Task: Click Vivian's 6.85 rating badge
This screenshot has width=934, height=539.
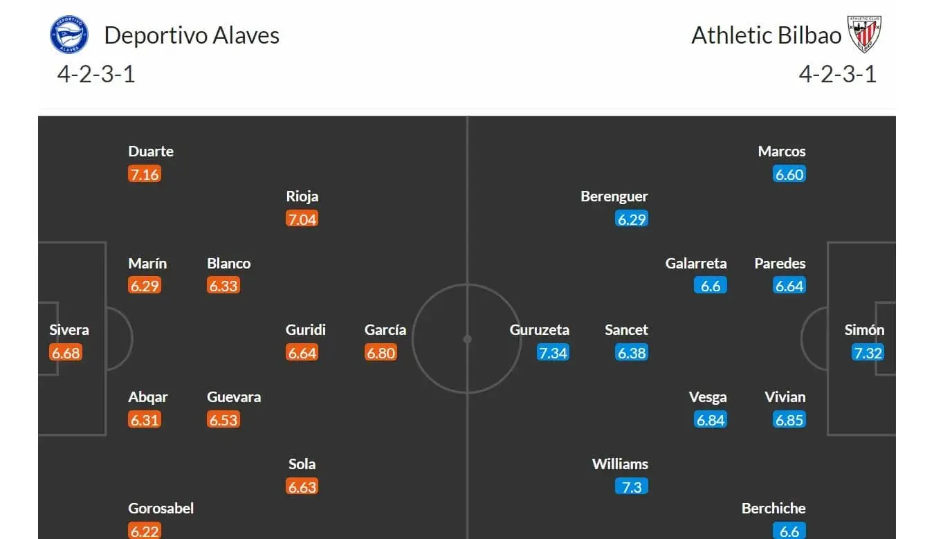Action: click(x=789, y=420)
